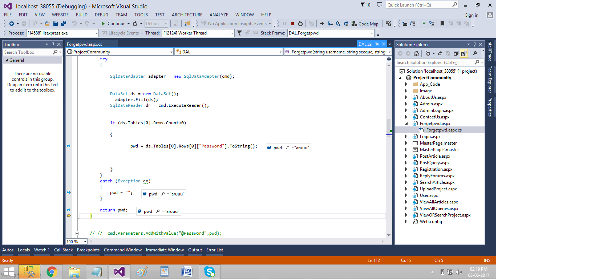The image size is (595, 279).
Task: Open Visual Studio from the Windows taskbar
Action: [x=120, y=272]
